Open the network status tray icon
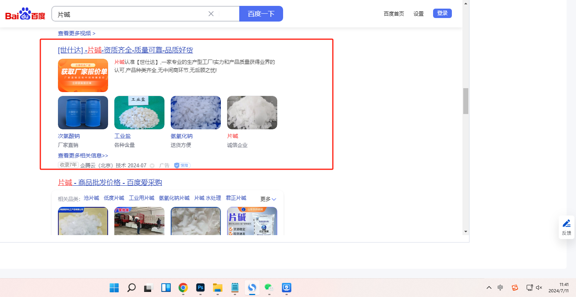 529,288
